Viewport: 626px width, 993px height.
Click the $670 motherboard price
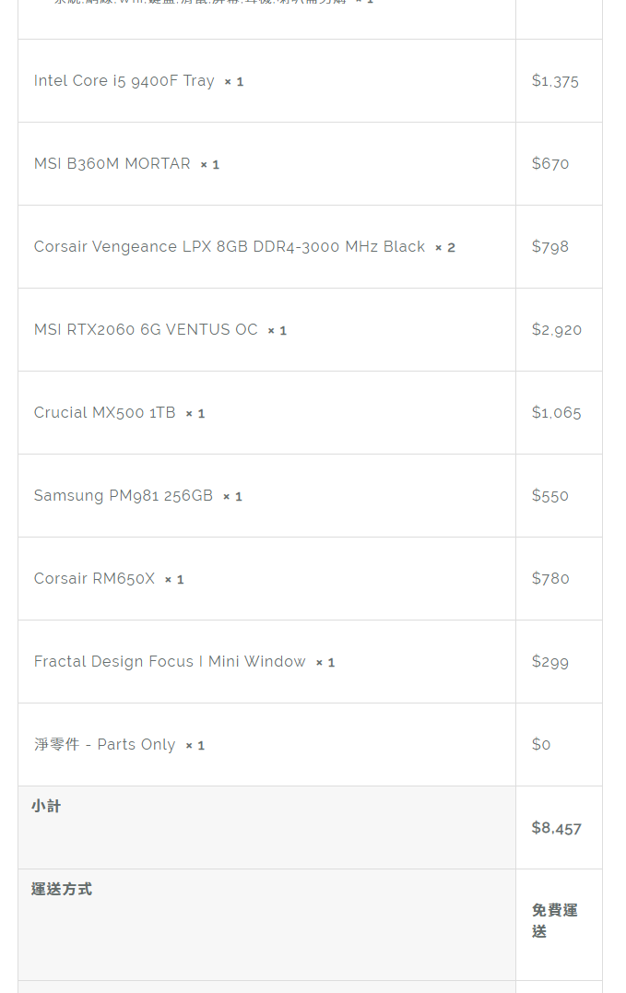click(550, 164)
